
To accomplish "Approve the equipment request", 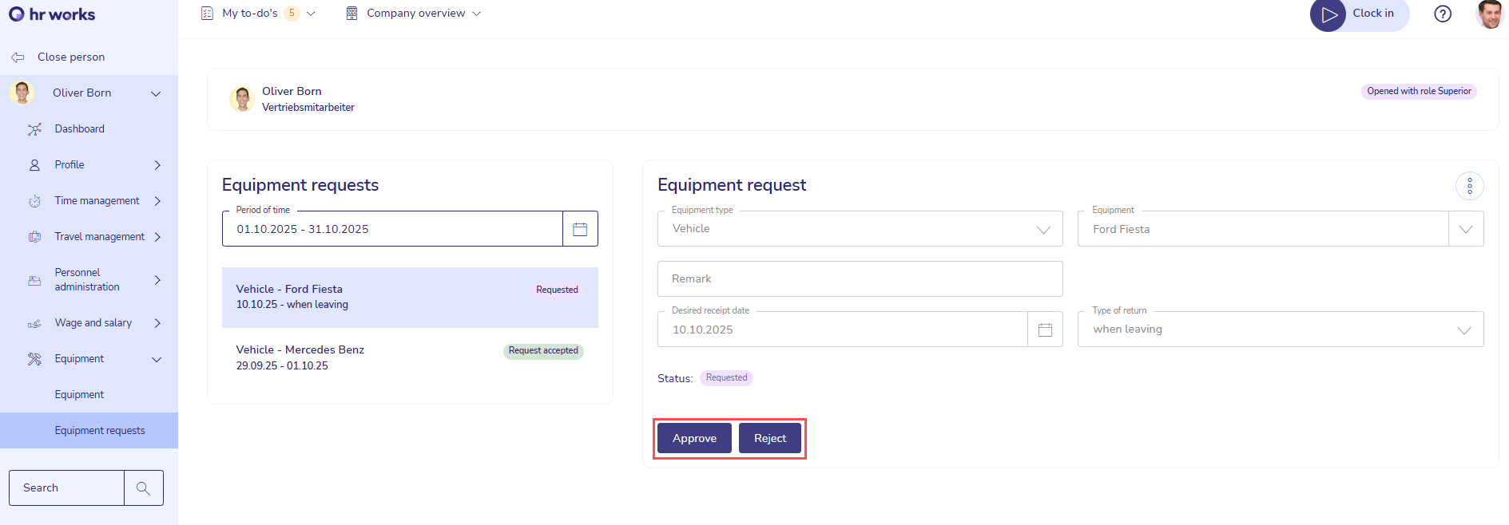I will coord(694,438).
